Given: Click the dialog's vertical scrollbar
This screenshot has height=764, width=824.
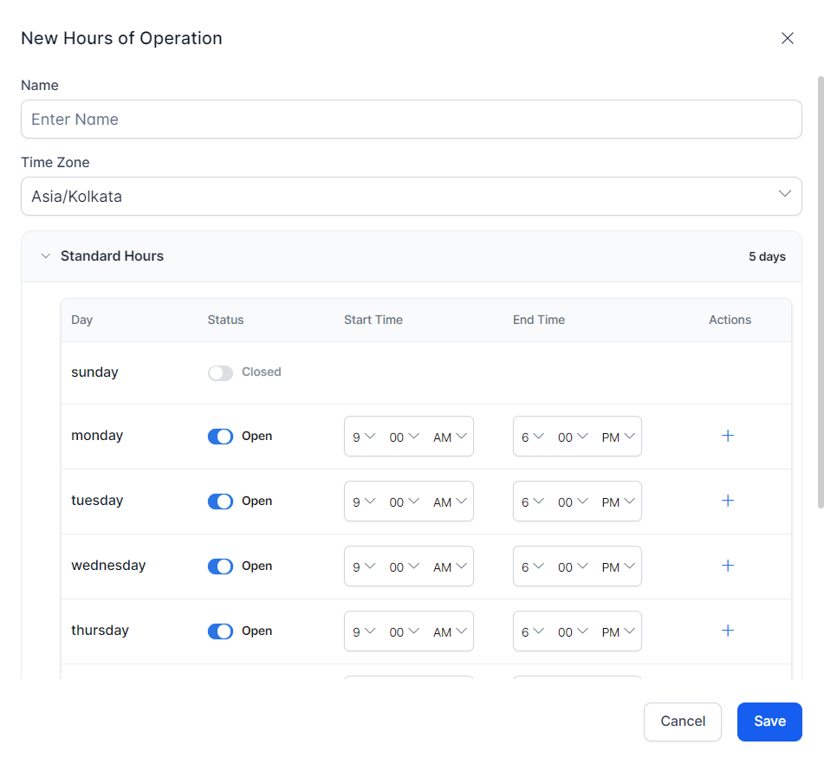Looking at the screenshot, I should pyautogui.click(x=820, y=293).
